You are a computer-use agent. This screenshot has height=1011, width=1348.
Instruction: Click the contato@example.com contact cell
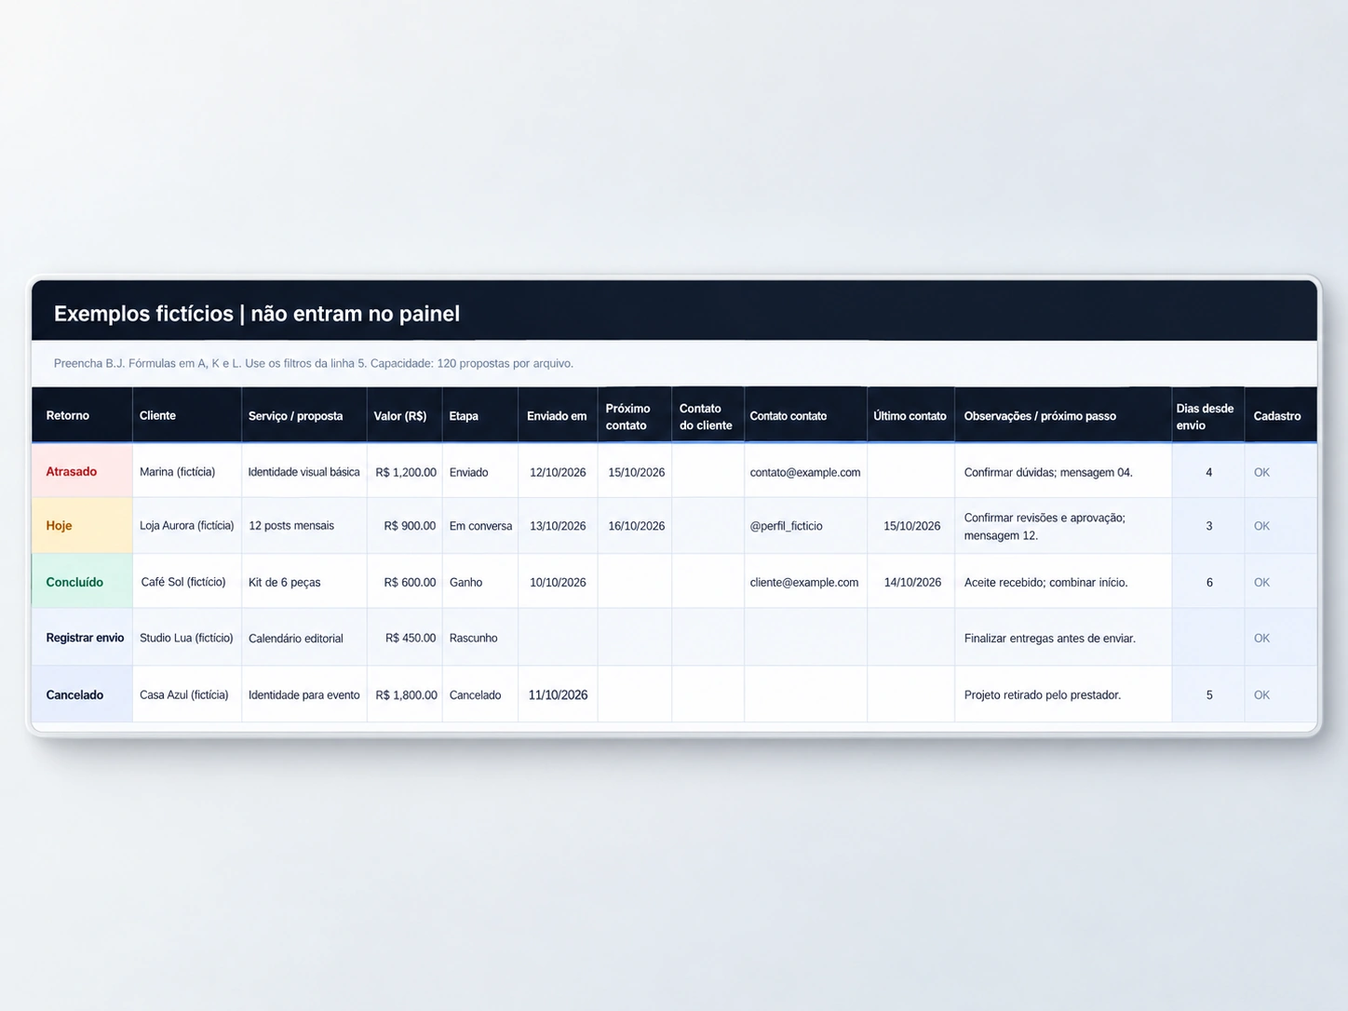click(x=805, y=471)
